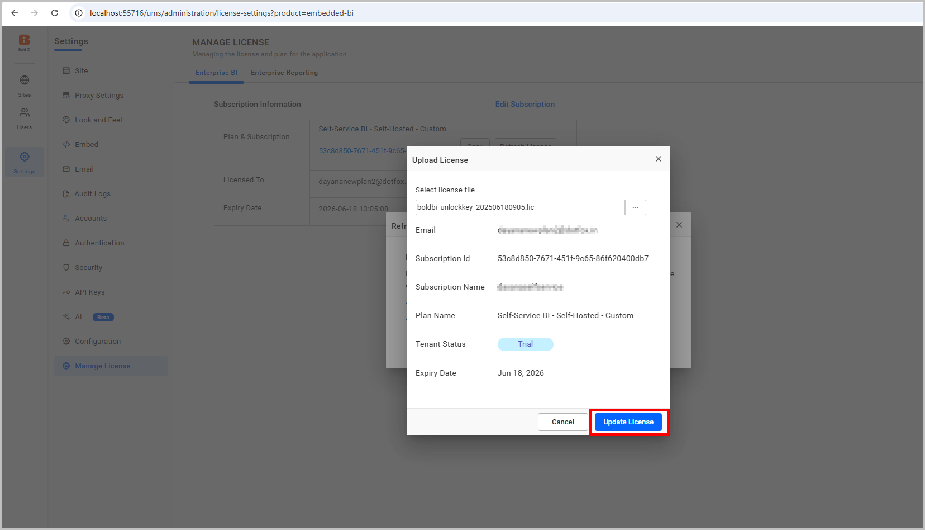The image size is (925, 530).
Task: Switch to the Enterprise Reporting tab
Action: click(x=284, y=73)
